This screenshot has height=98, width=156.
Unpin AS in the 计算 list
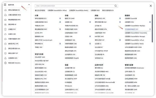[60, 44]
